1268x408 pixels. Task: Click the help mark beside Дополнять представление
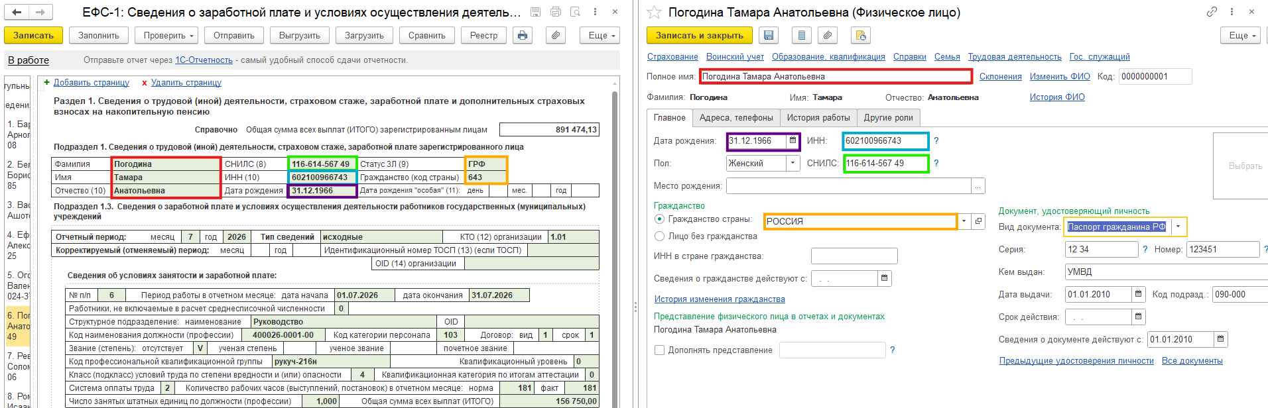pos(893,350)
